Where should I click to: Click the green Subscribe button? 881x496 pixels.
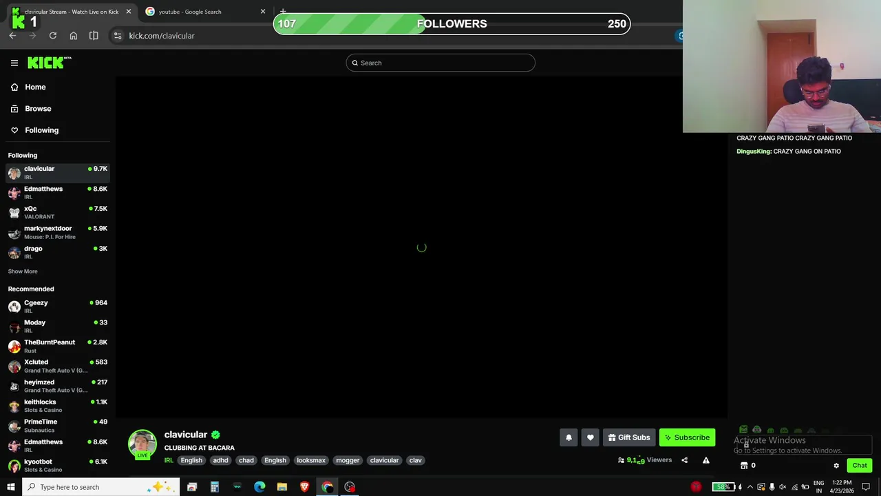pyautogui.click(x=687, y=437)
